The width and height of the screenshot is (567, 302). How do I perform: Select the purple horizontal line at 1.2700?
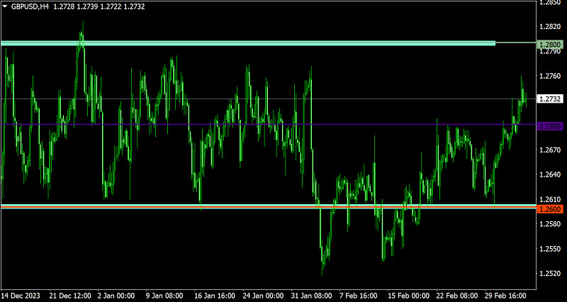pos(269,125)
